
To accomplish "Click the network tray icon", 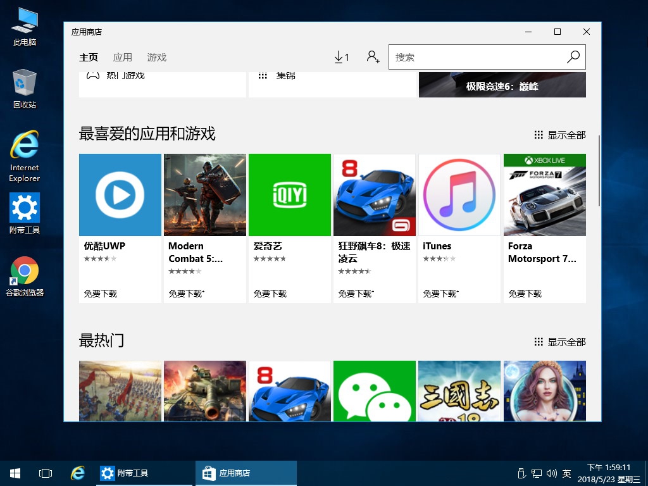I will [537, 473].
